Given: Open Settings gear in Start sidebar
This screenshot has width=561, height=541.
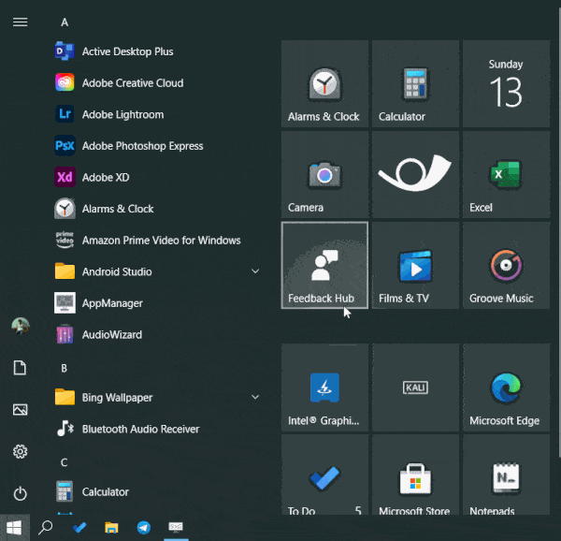Looking at the screenshot, I should coord(20,451).
